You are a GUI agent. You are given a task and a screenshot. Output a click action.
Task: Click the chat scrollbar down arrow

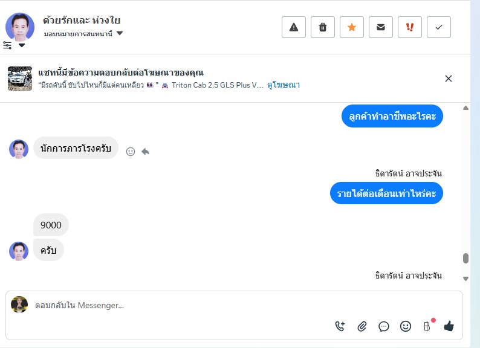pyautogui.click(x=465, y=279)
